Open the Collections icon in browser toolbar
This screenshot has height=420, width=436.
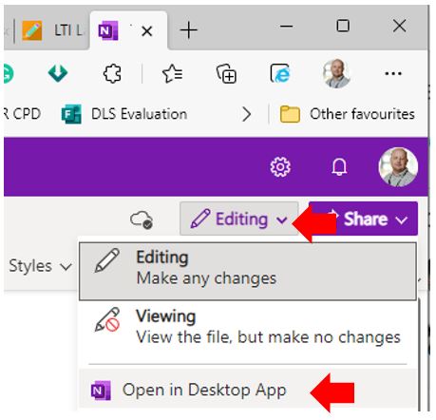click(226, 74)
